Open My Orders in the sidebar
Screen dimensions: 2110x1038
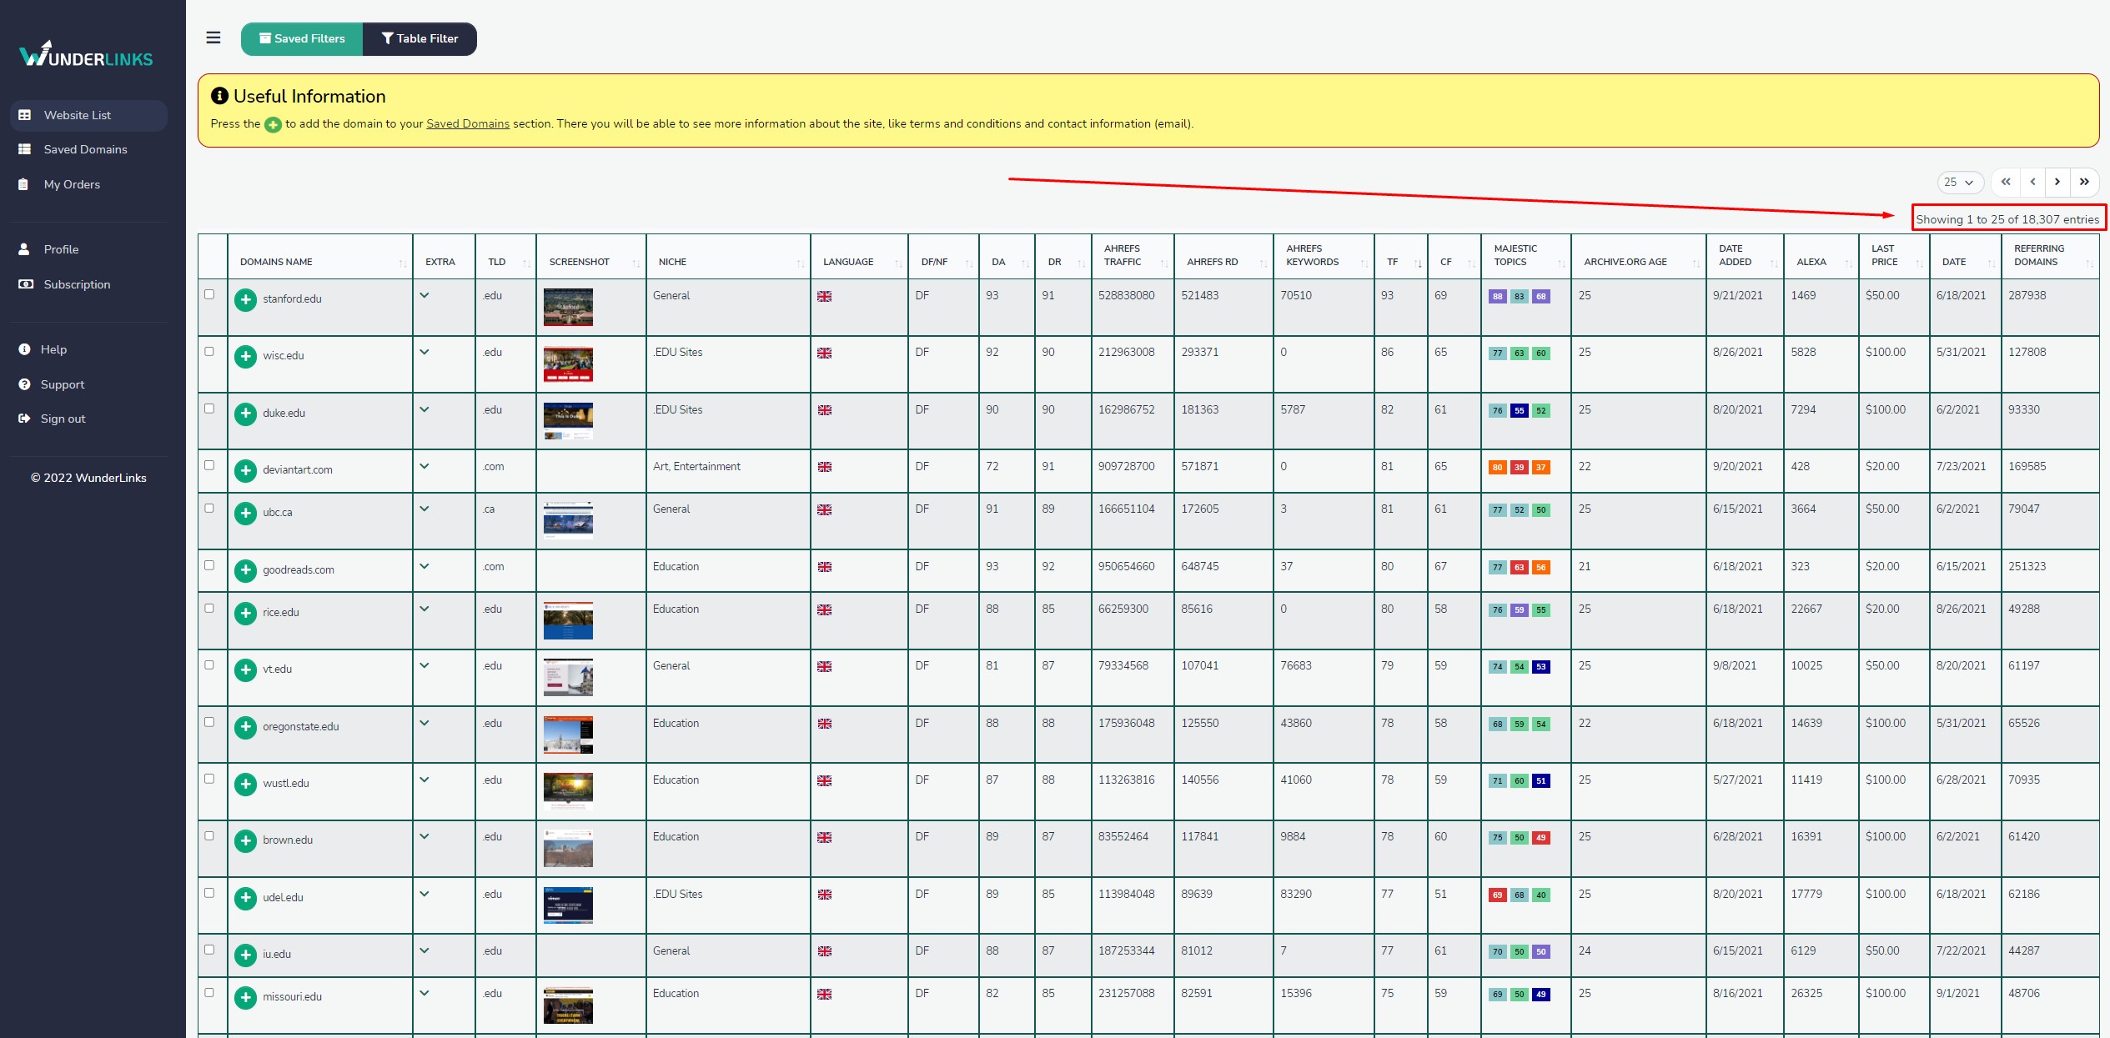(88, 184)
